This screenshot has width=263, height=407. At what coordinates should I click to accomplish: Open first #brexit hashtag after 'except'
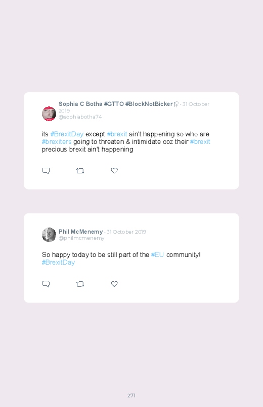click(x=117, y=134)
